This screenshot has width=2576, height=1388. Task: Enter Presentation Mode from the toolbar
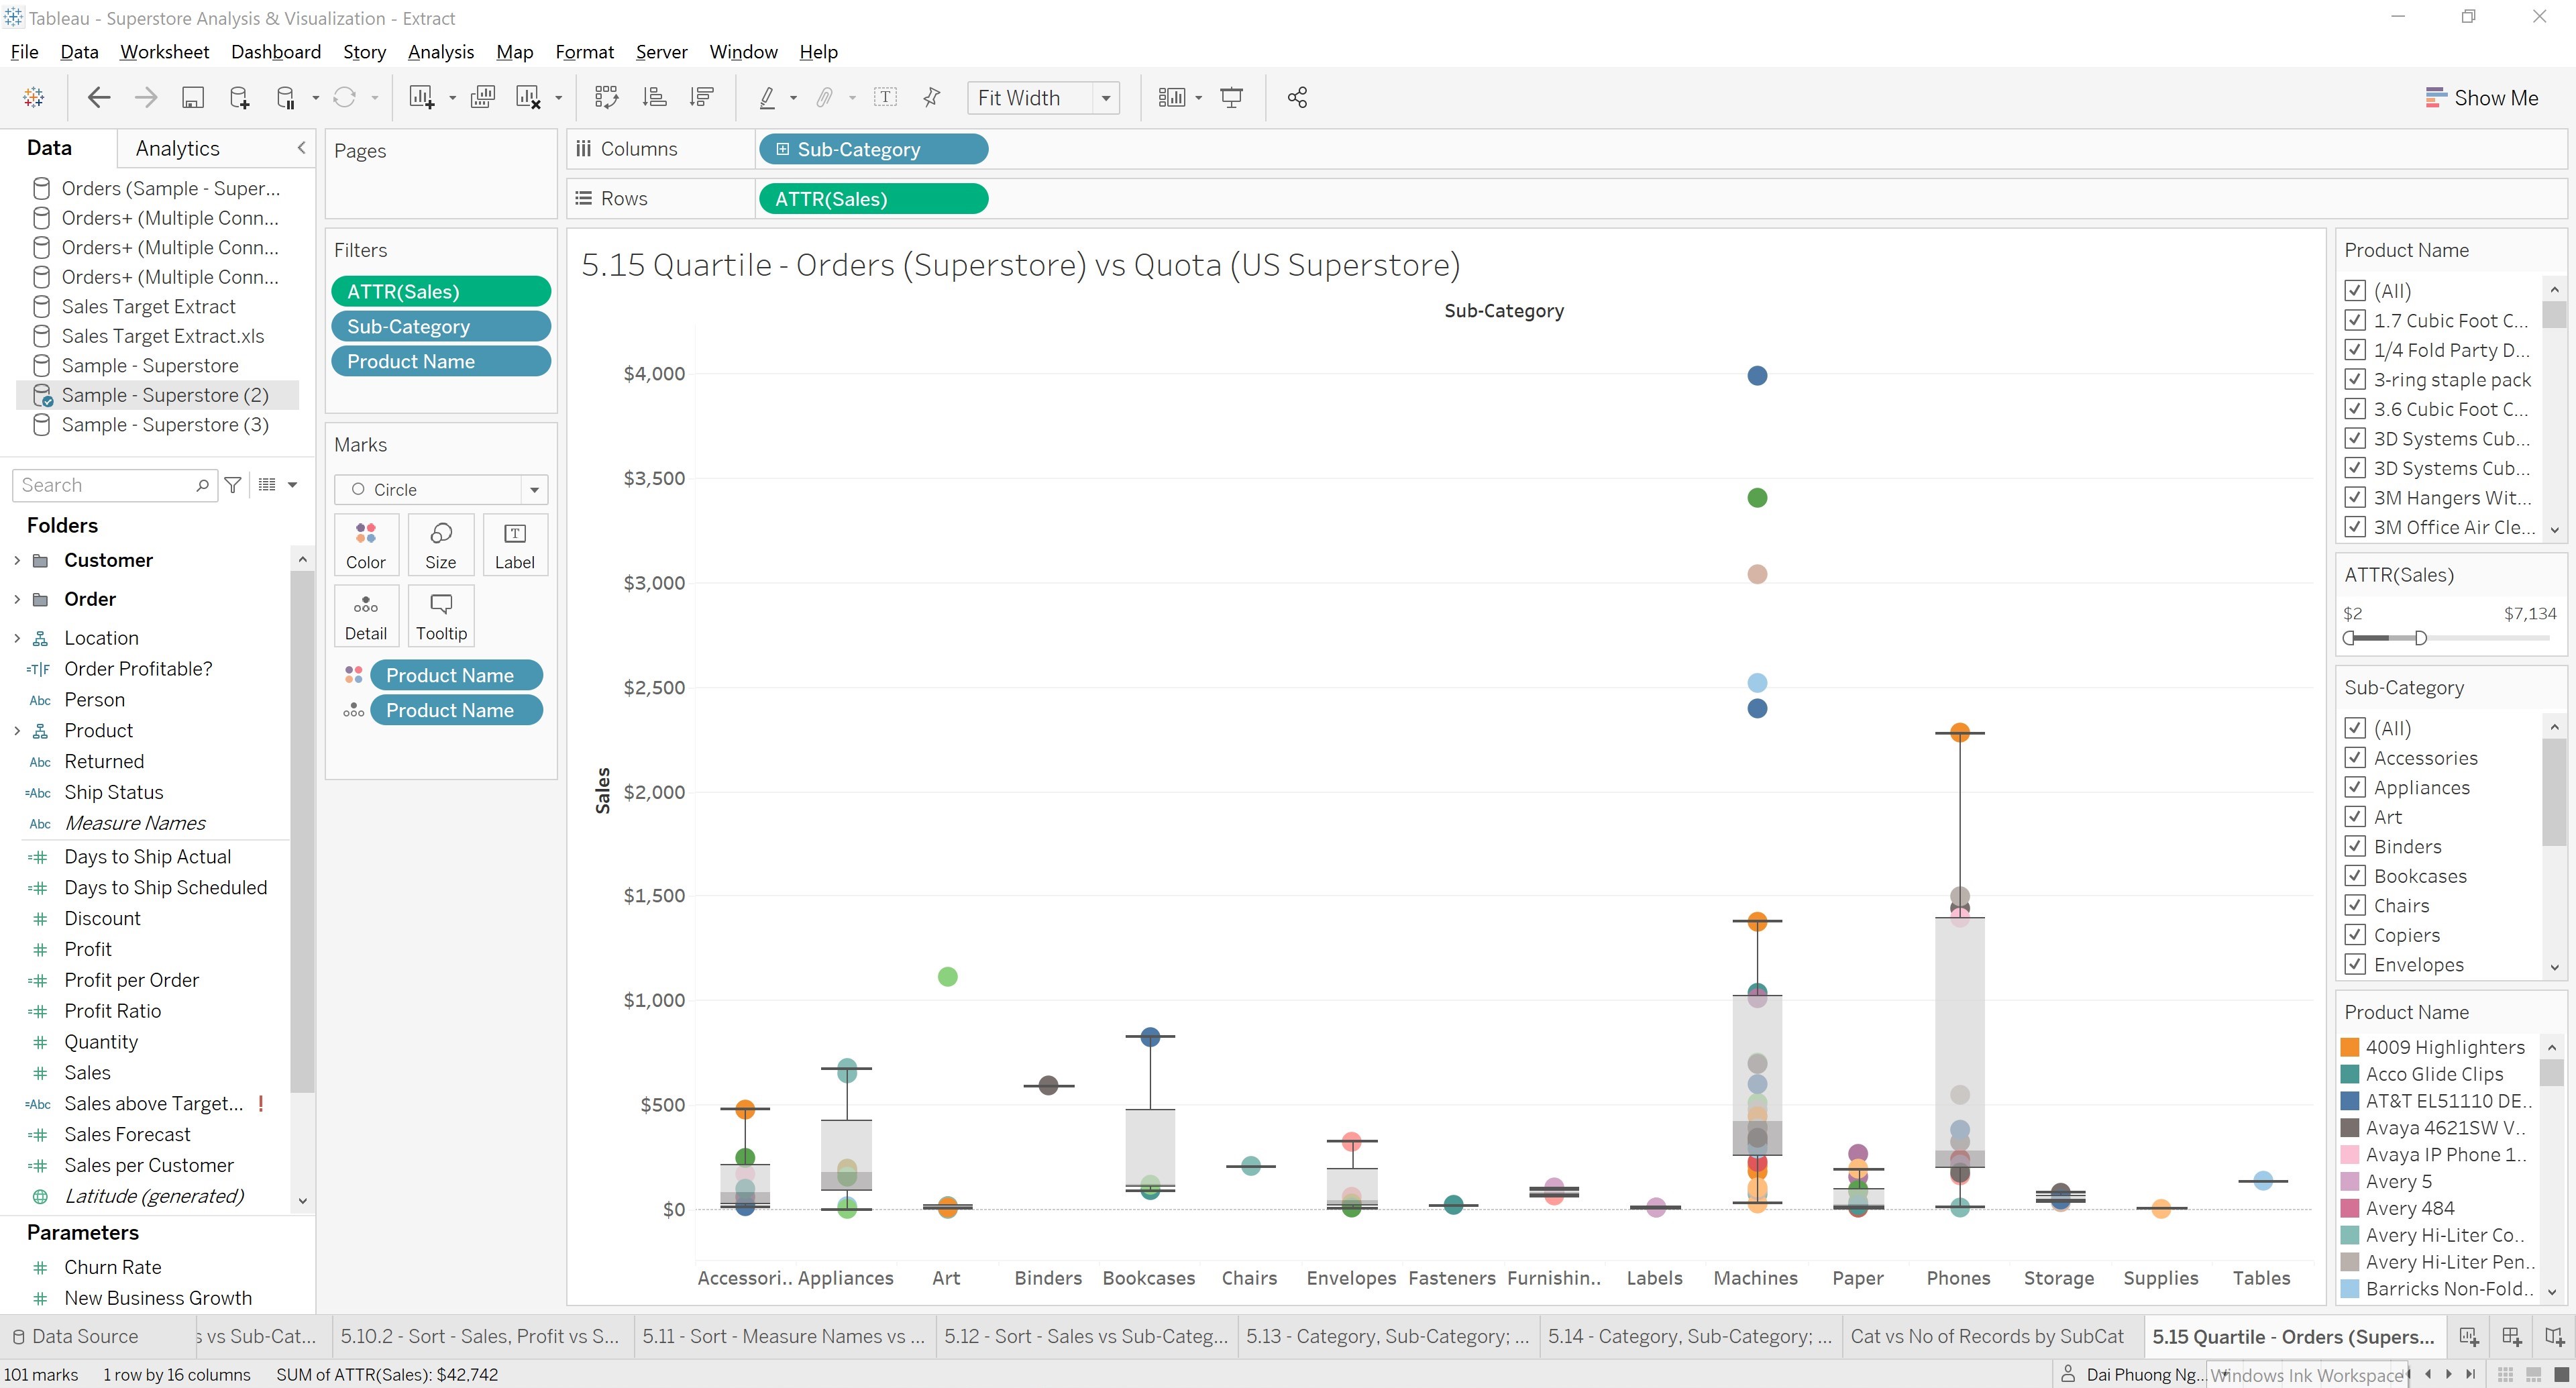point(1231,97)
